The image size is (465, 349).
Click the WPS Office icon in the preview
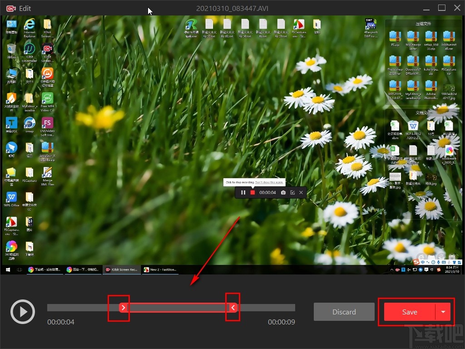[11, 199]
